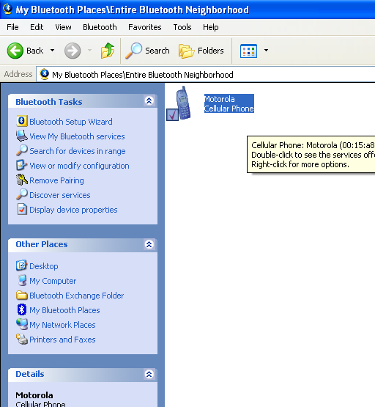Screen dimensions: 375x407
Task: Click the Discover services magnifier icon
Action: click(22, 194)
